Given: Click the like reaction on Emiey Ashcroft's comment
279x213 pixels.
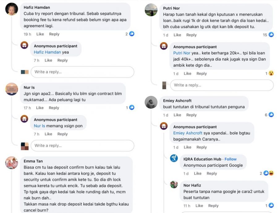Looking at the screenshot, I should point(271,115).
